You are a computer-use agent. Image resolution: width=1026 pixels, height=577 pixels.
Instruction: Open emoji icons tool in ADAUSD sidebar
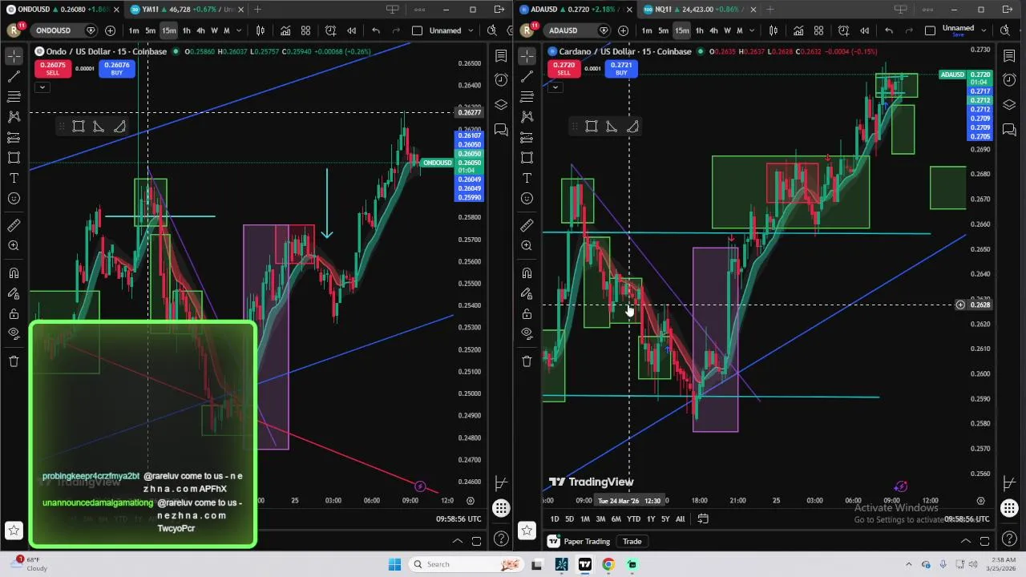(x=527, y=198)
